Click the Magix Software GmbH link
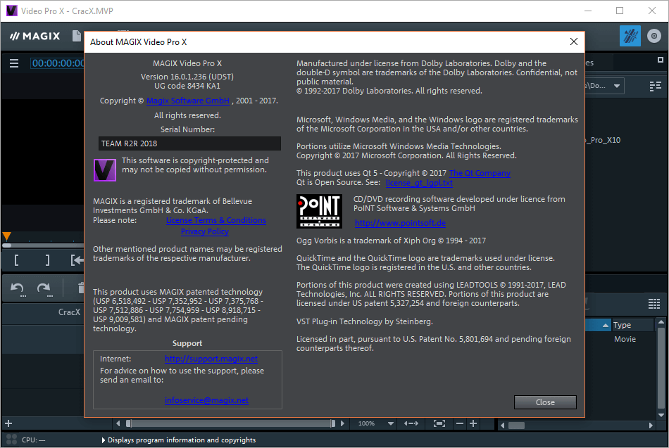The height and width of the screenshot is (448, 669). [x=188, y=101]
